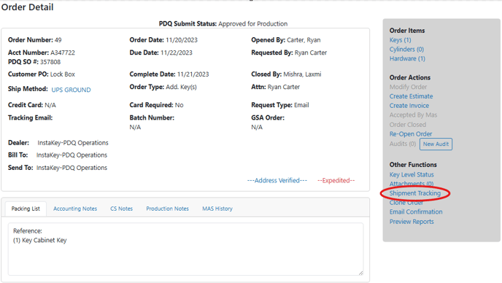
Task: Click the UPS GROUND ship method link
Action: pyautogui.click(x=71, y=90)
